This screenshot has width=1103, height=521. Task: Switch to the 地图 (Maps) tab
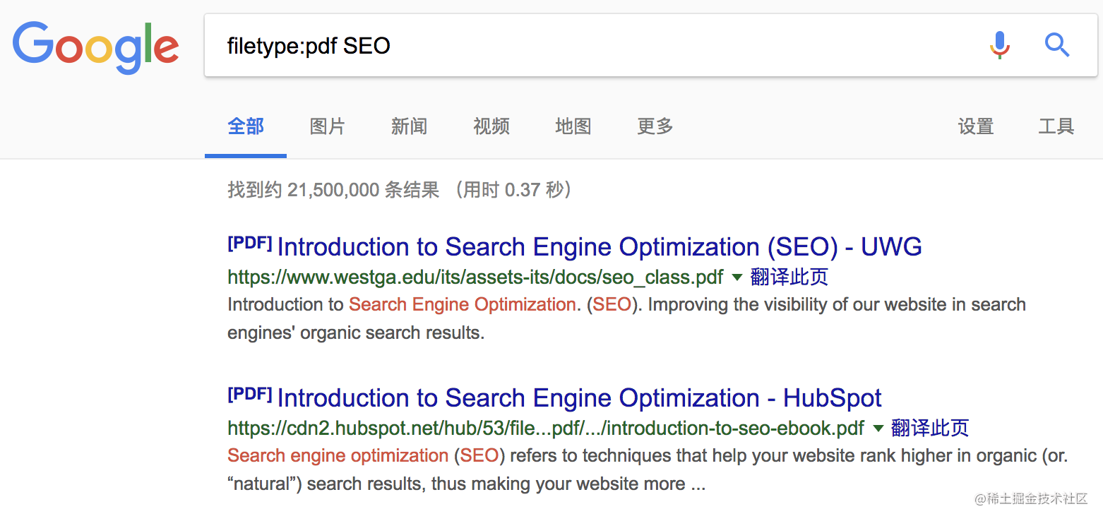point(573,127)
